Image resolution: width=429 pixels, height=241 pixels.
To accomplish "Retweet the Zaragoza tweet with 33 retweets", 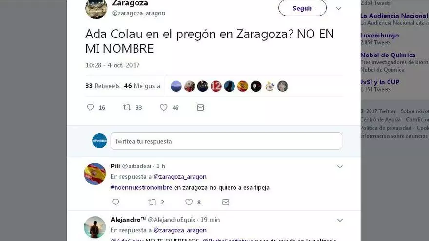I will (127, 107).
